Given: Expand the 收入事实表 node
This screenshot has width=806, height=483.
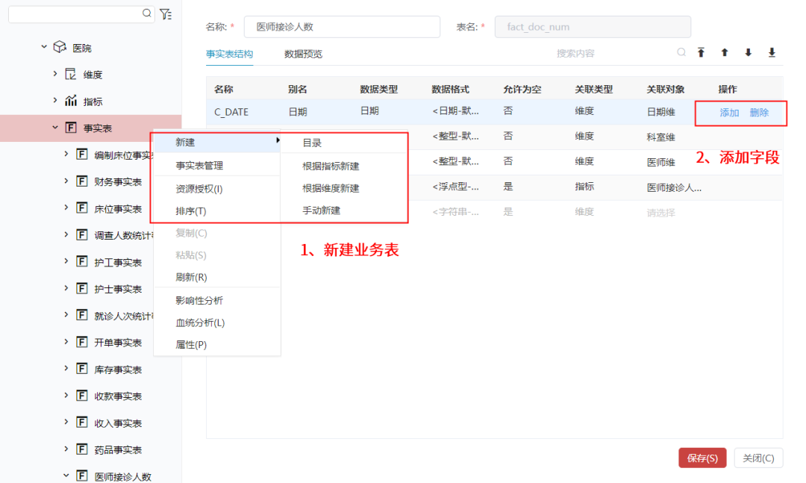Looking at the screenshot, I should pyautogui.click(x=66, y=422).
